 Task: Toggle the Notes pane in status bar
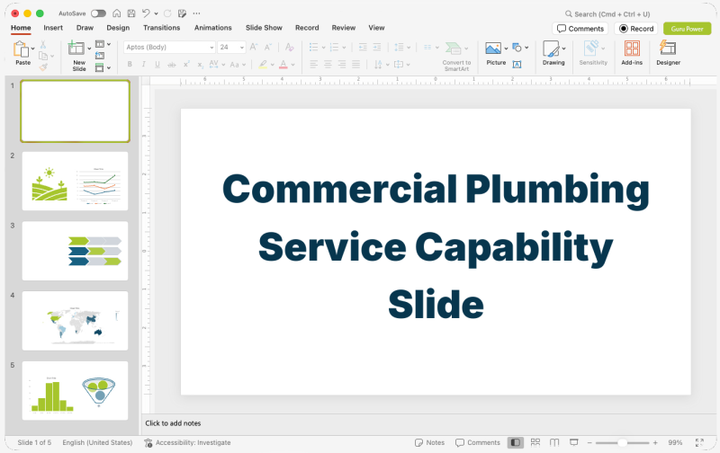point(430,442)
